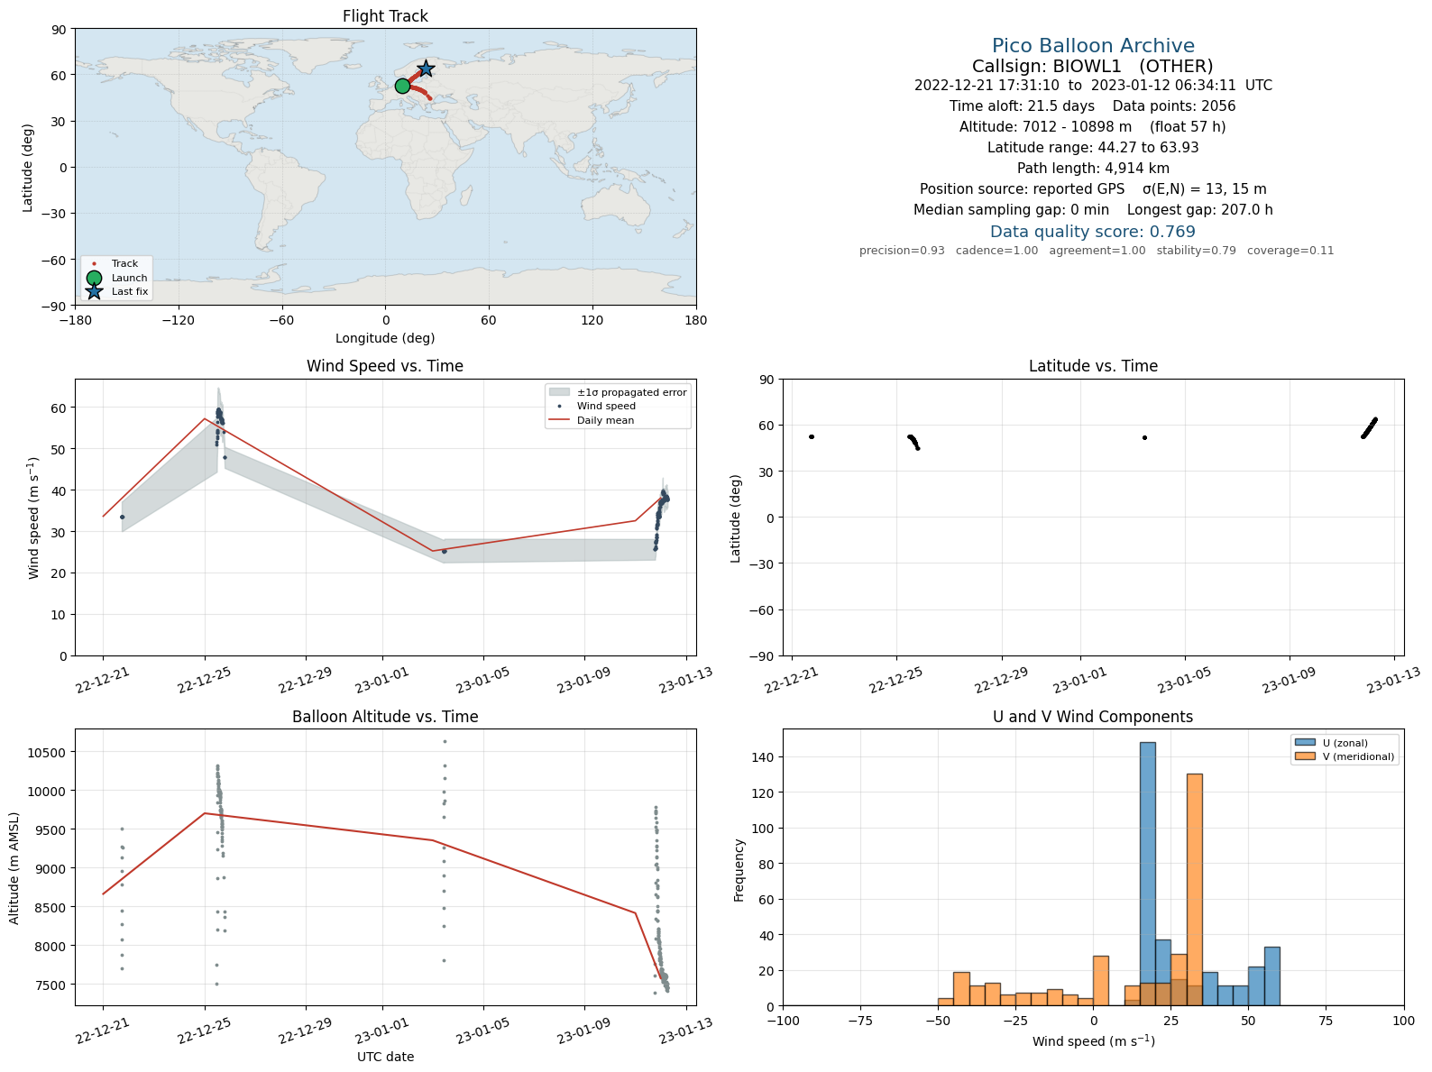The height and width of the screenshot is (1072, 1432).
Task: Click the "Data quality score: 0.769" text
Action: 1093,232
